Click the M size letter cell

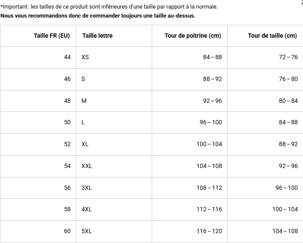click(114, 101)
